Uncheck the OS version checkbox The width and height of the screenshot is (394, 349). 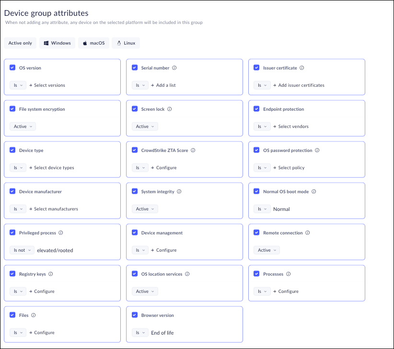pos(12,68)
